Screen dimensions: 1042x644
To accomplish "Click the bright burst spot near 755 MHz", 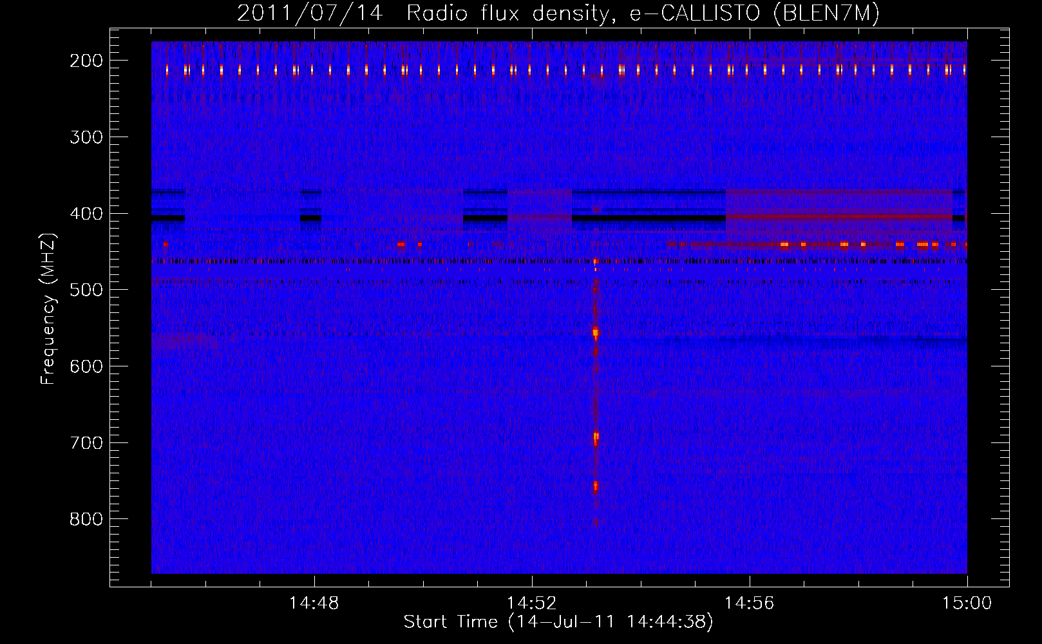I will pos(596,486).
